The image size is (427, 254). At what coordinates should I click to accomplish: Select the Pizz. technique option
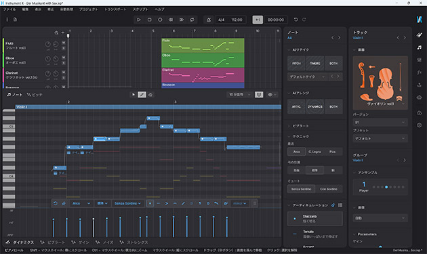pyautogui.click(x=333, y=152)
